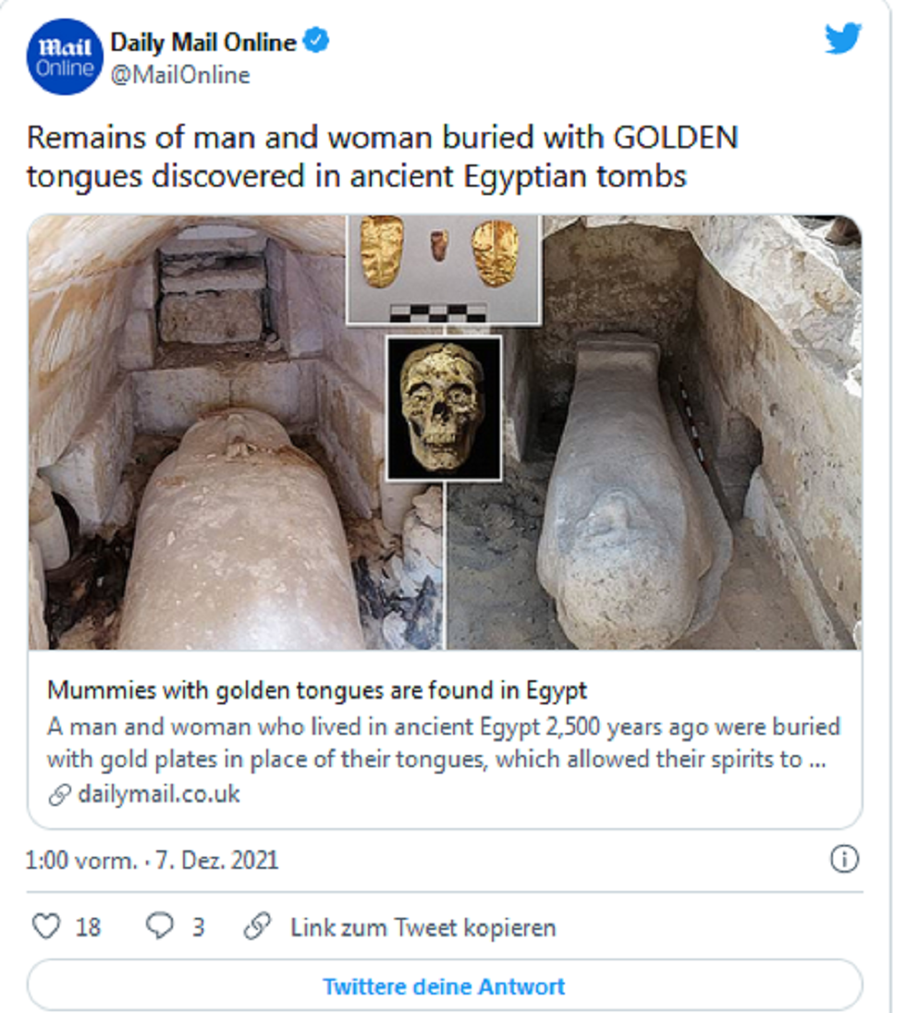Click the Twitter bird logo
This screenshot has height=1013, width=906.
click(x=842, y=40)
